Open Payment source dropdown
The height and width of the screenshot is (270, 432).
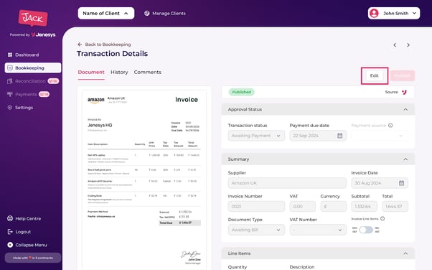point(380,136)
